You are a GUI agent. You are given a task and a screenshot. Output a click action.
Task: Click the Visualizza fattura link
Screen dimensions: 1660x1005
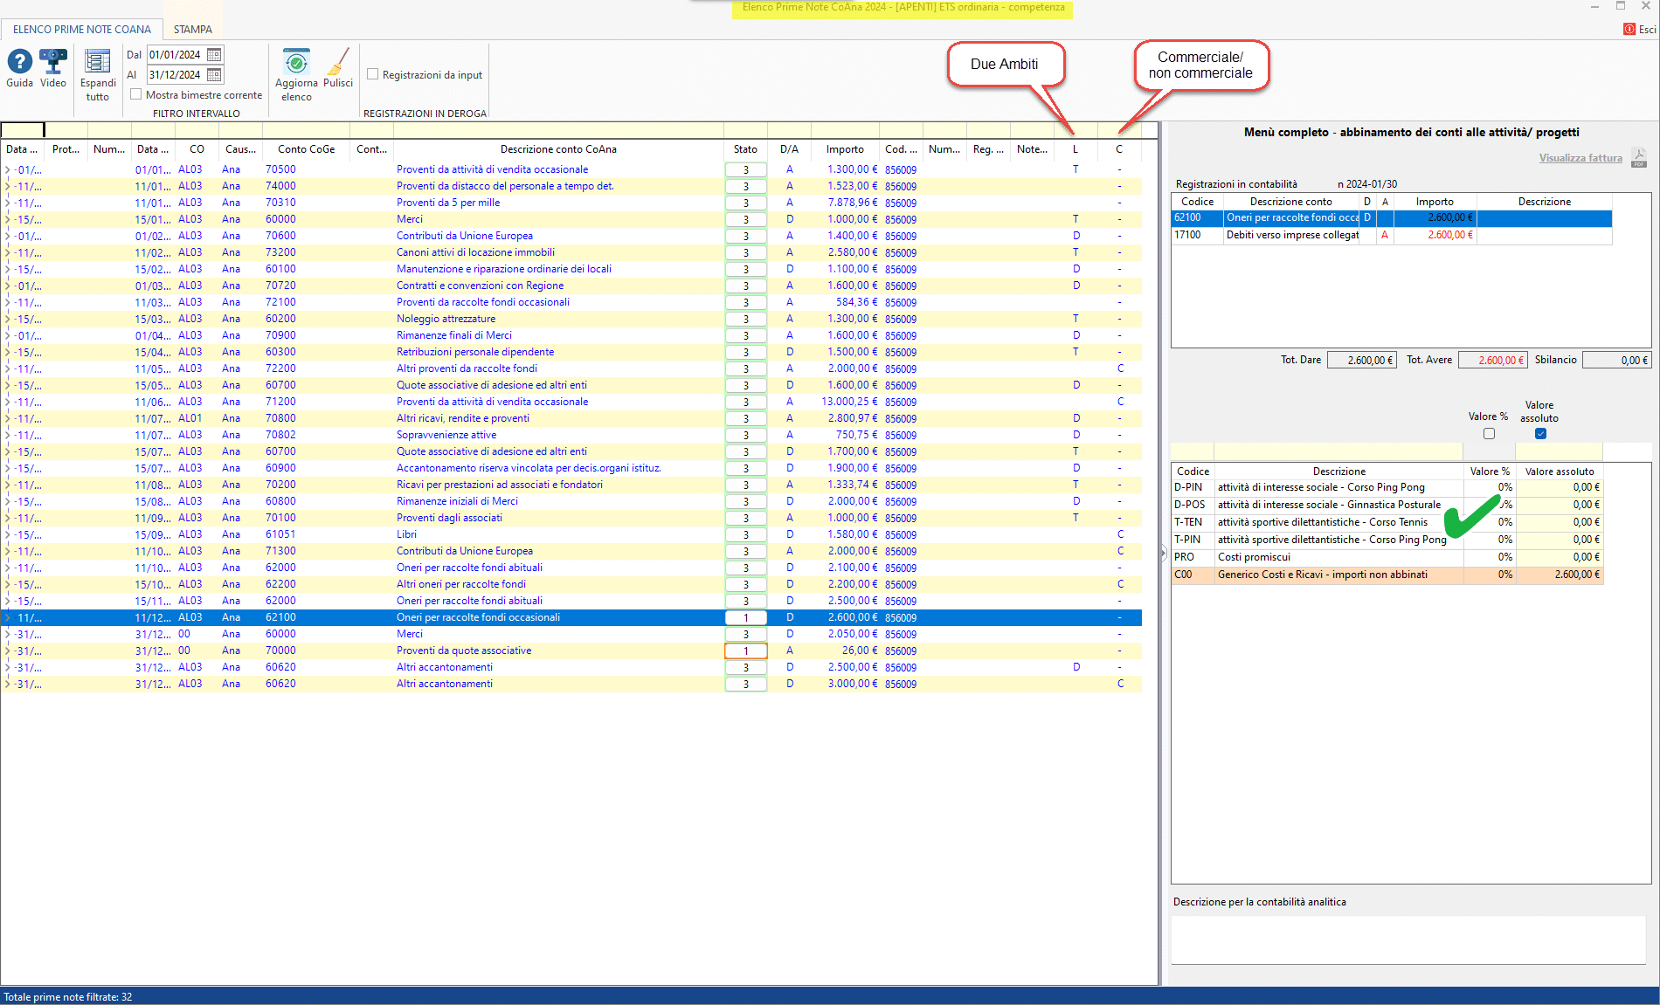pos(1580,158)
